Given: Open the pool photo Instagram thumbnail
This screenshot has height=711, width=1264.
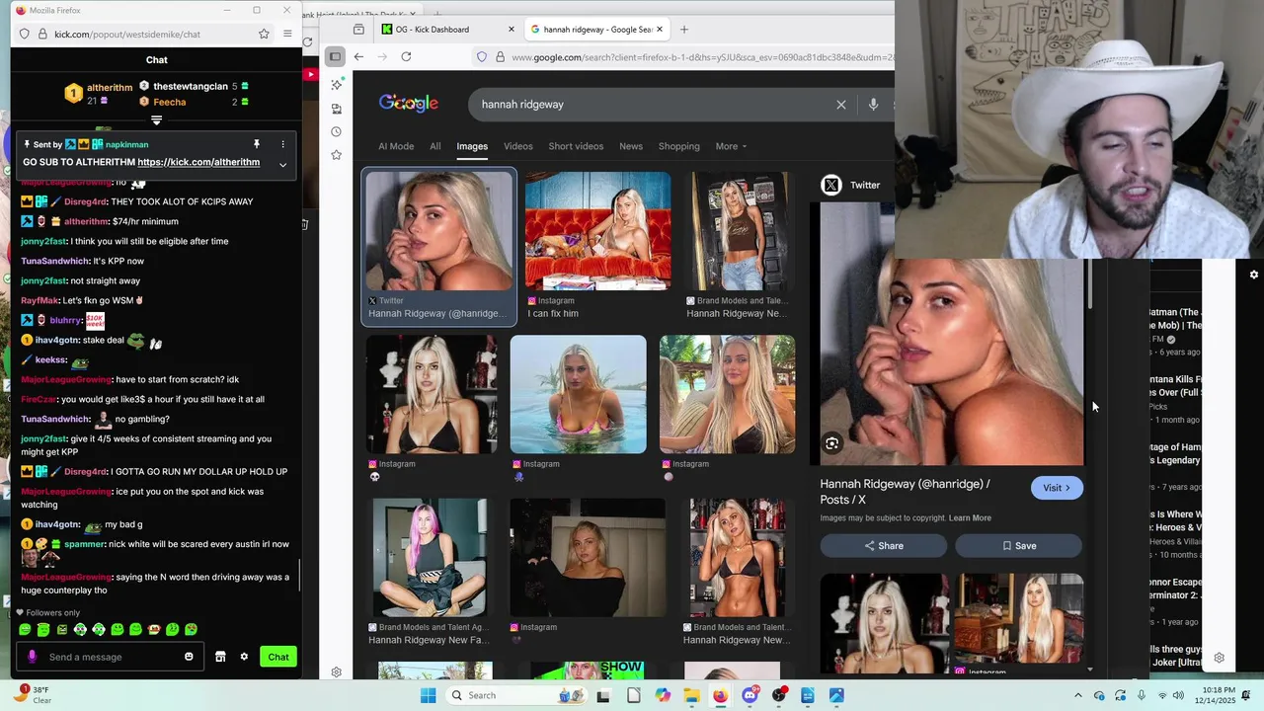Looking at the screenshot, I should tap(579, 394).
